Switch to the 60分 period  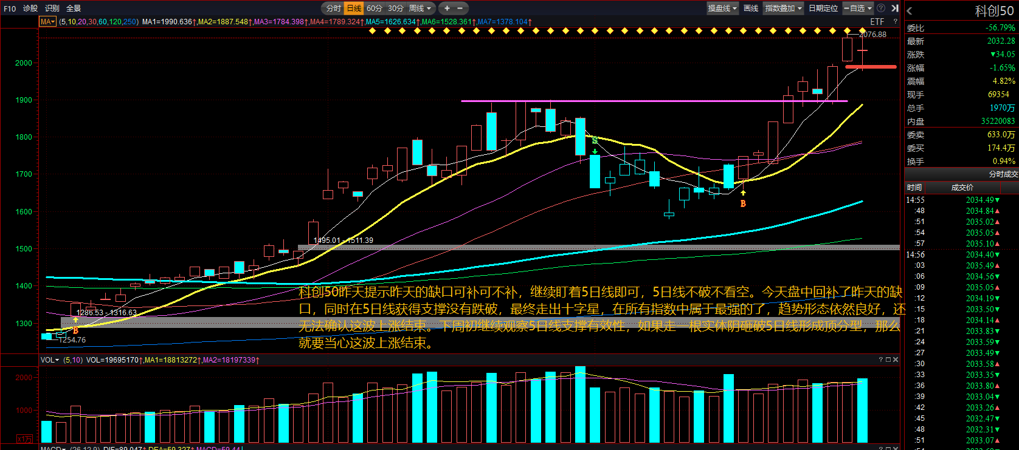(375, 9)
